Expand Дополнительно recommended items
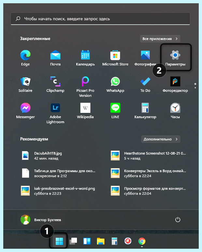This screenshot has width=202, height=252. click(161, 139)
